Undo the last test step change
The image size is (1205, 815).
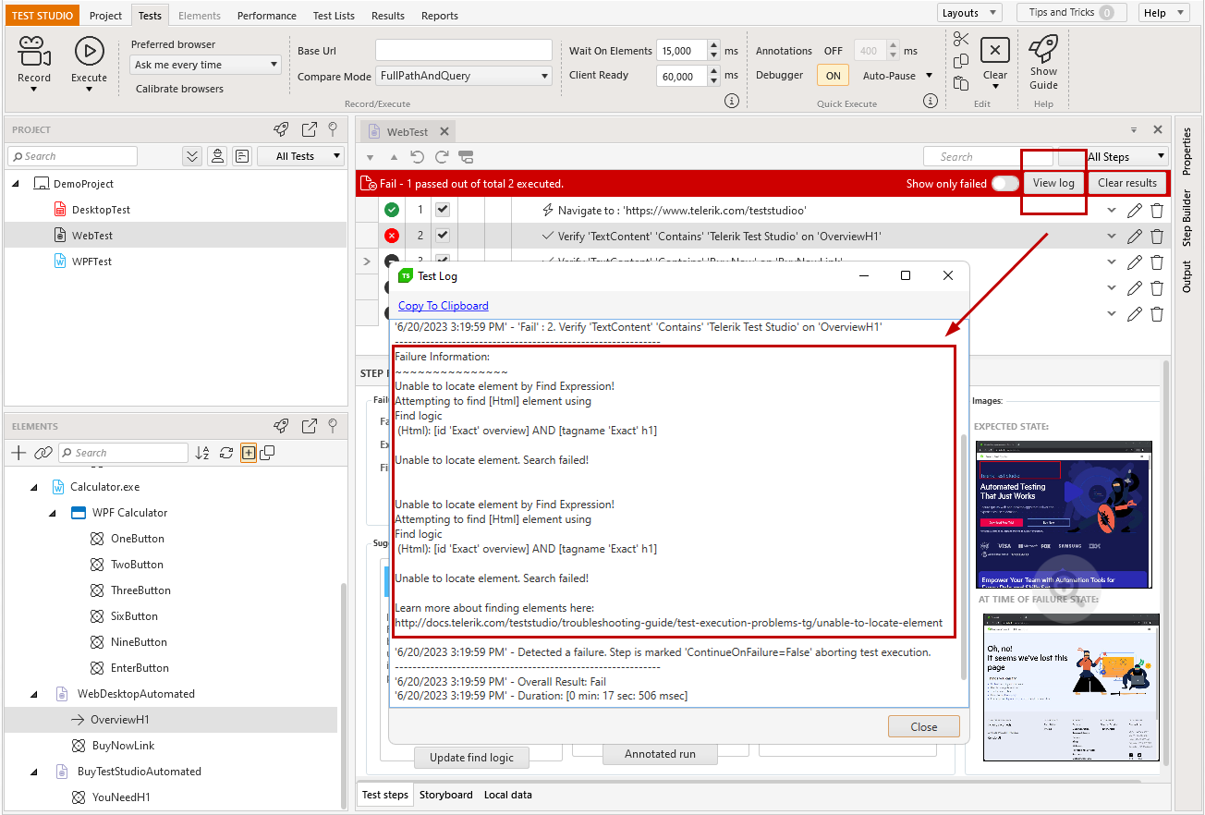tap(418, 157)
